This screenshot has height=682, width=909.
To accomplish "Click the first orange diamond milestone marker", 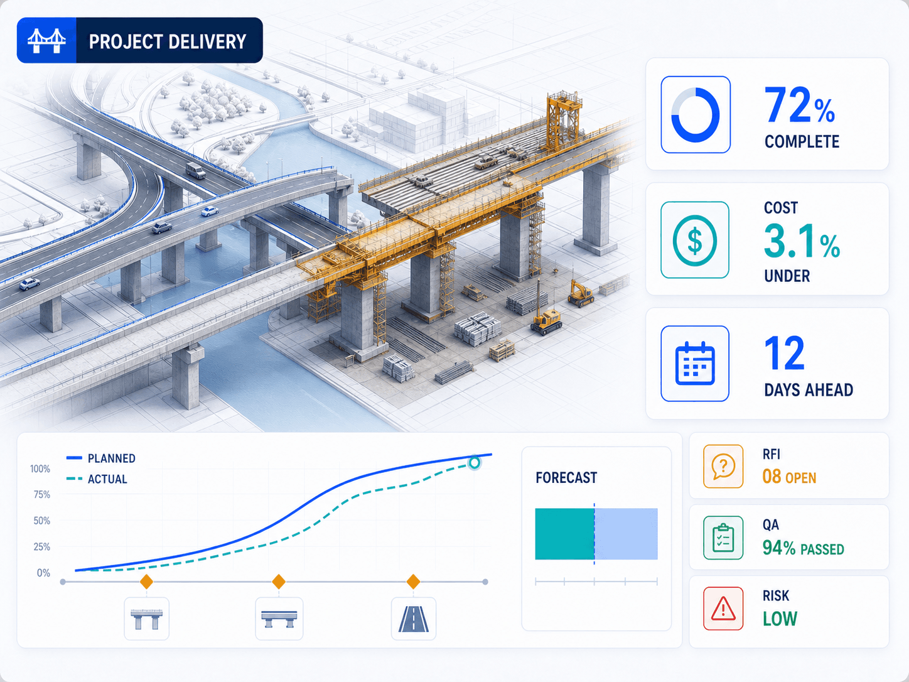I will tap(146, 582).
